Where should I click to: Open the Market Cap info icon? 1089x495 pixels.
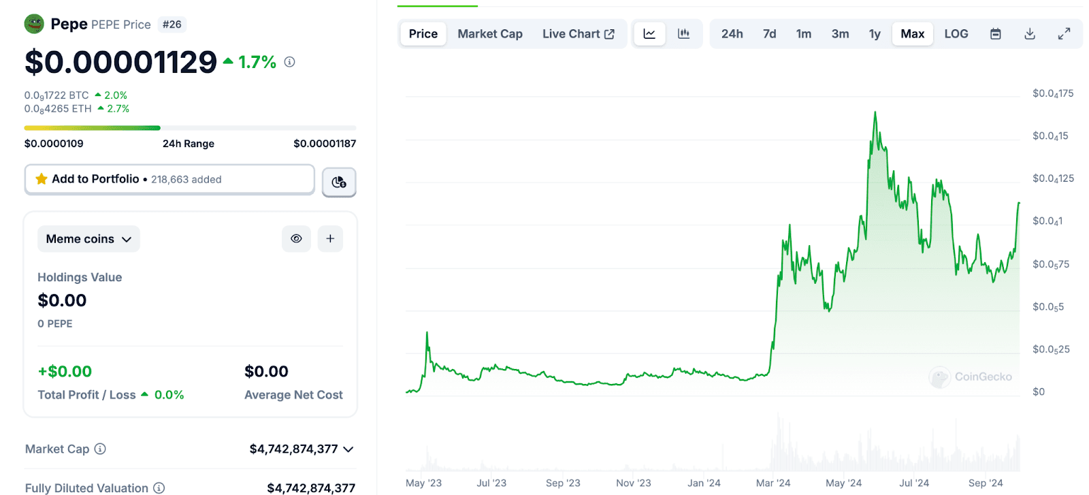coord(100,449)
